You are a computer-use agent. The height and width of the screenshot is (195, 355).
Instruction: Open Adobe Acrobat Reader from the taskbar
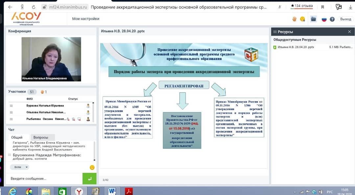point(129,191)
